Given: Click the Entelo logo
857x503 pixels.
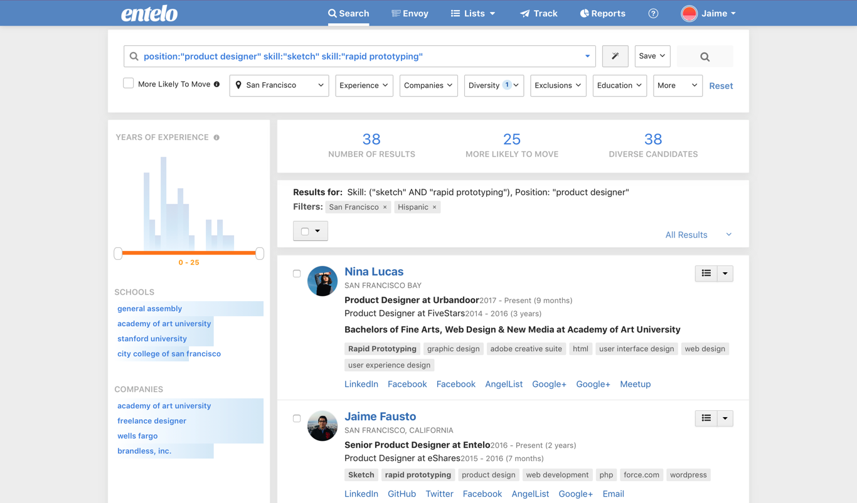Looking at the screenshot, I should coord(149,13).
